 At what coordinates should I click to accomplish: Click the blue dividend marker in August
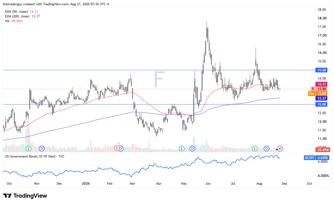pyautogui.click(x=267, y=149)
